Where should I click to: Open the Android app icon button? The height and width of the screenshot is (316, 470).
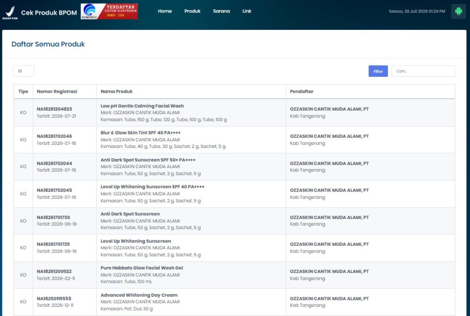click(459, 11)
